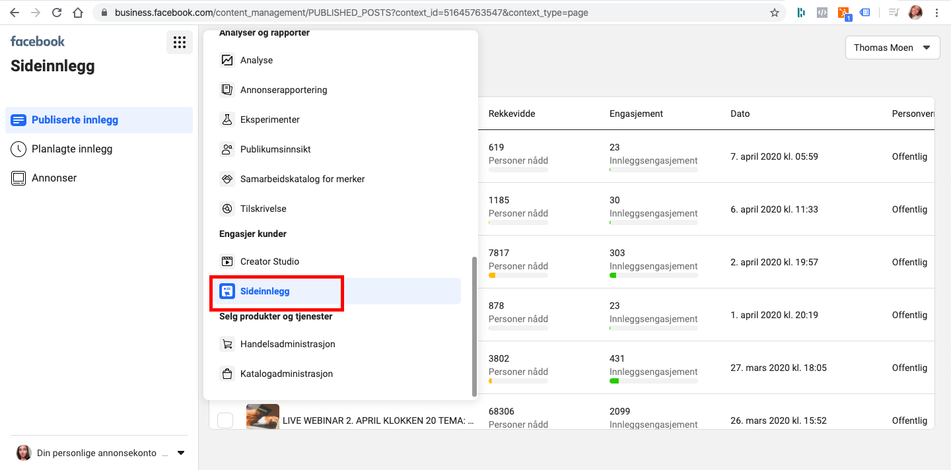Select Publikumsinnsikt menu entry
The image size is (951, 470).
click(x=338, y=149)
